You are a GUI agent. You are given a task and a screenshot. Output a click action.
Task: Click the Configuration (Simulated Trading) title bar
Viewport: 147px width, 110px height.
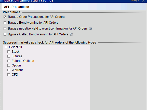pos(66,1)
